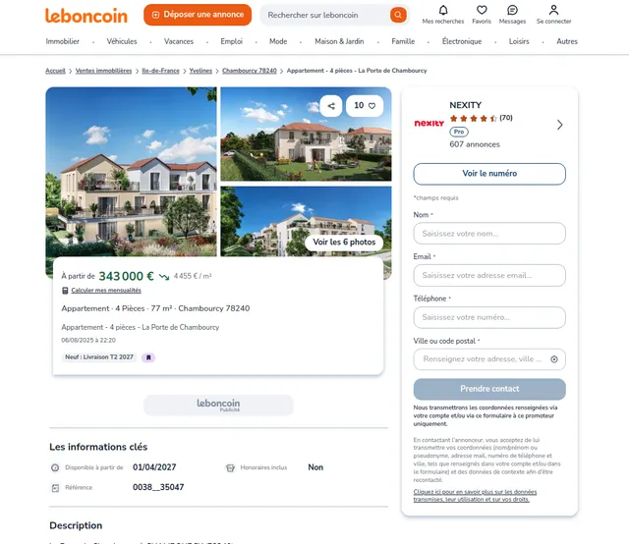Use geolocation icon in Ville field
This screenshot has width=629, height=544.
pos(554,359)
